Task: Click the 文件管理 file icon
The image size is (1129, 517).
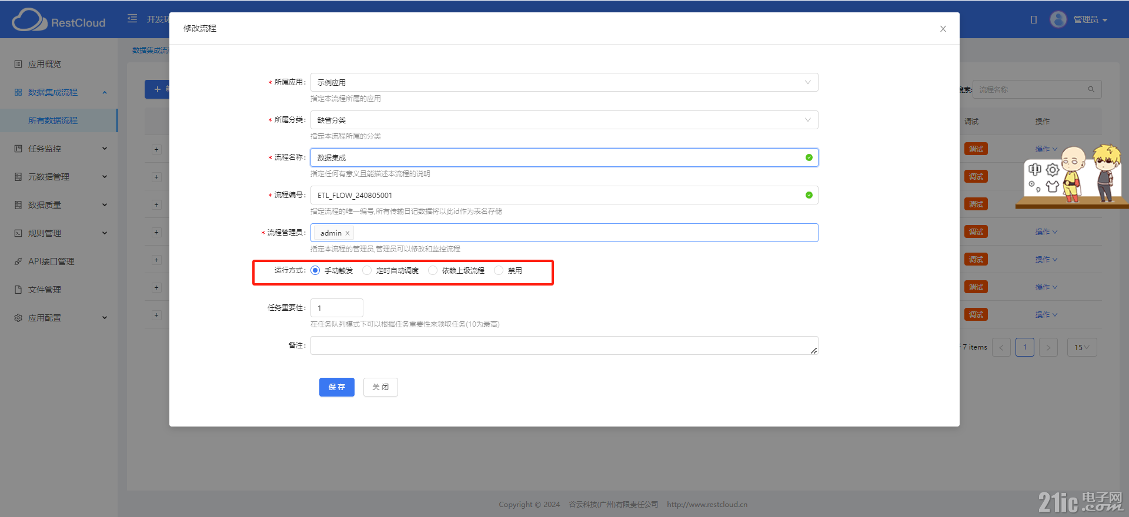Action: point(18,290)
